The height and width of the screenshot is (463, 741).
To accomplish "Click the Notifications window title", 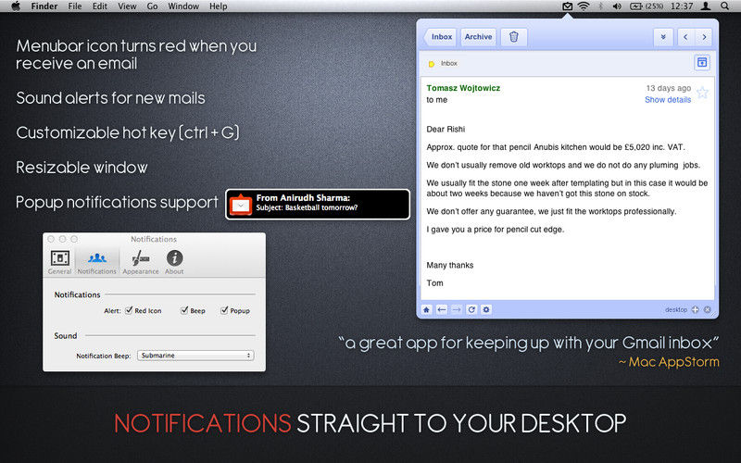I will pyautogui.click(x=154, y=239).
